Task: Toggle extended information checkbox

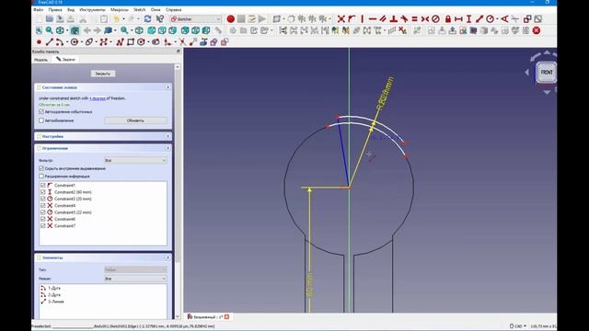Action: [x=41, y=176]
